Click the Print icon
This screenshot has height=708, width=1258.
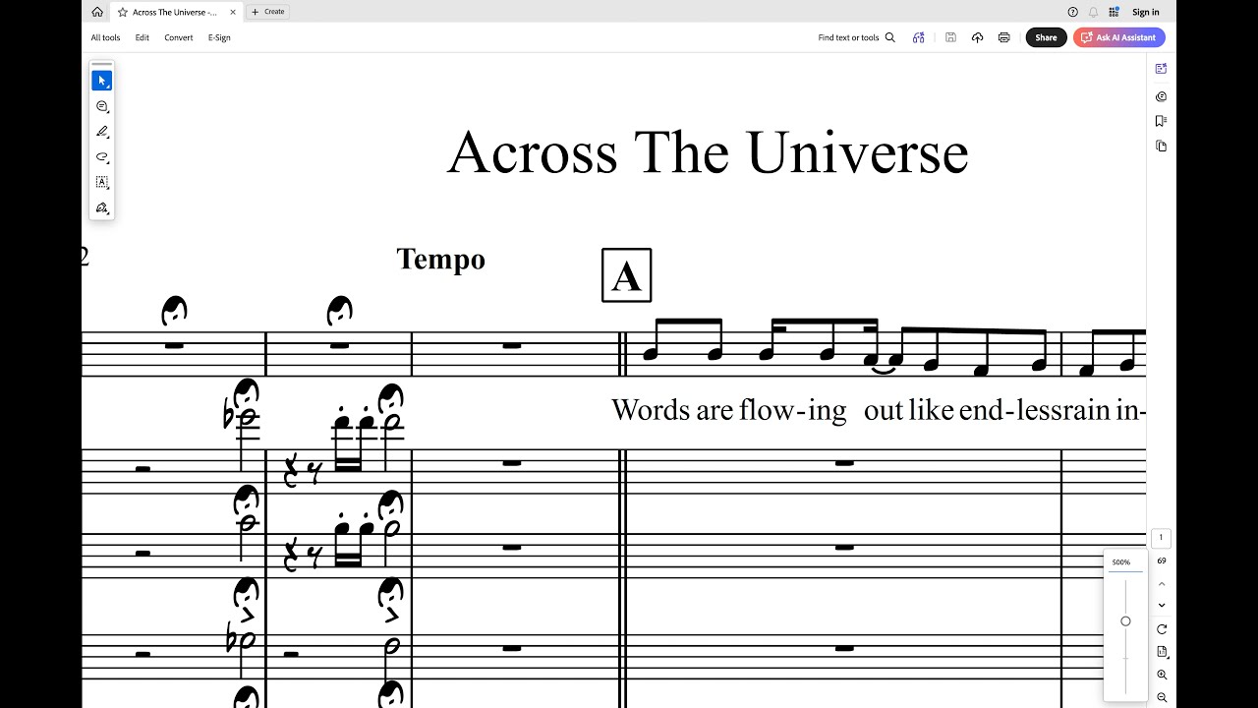click(1003, 37)
